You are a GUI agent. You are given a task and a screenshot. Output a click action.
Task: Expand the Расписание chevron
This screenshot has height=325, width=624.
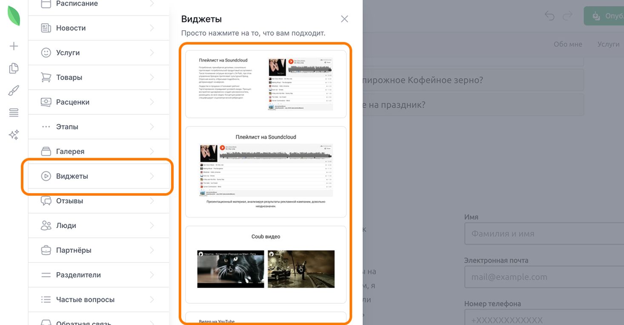click(152, 3)
